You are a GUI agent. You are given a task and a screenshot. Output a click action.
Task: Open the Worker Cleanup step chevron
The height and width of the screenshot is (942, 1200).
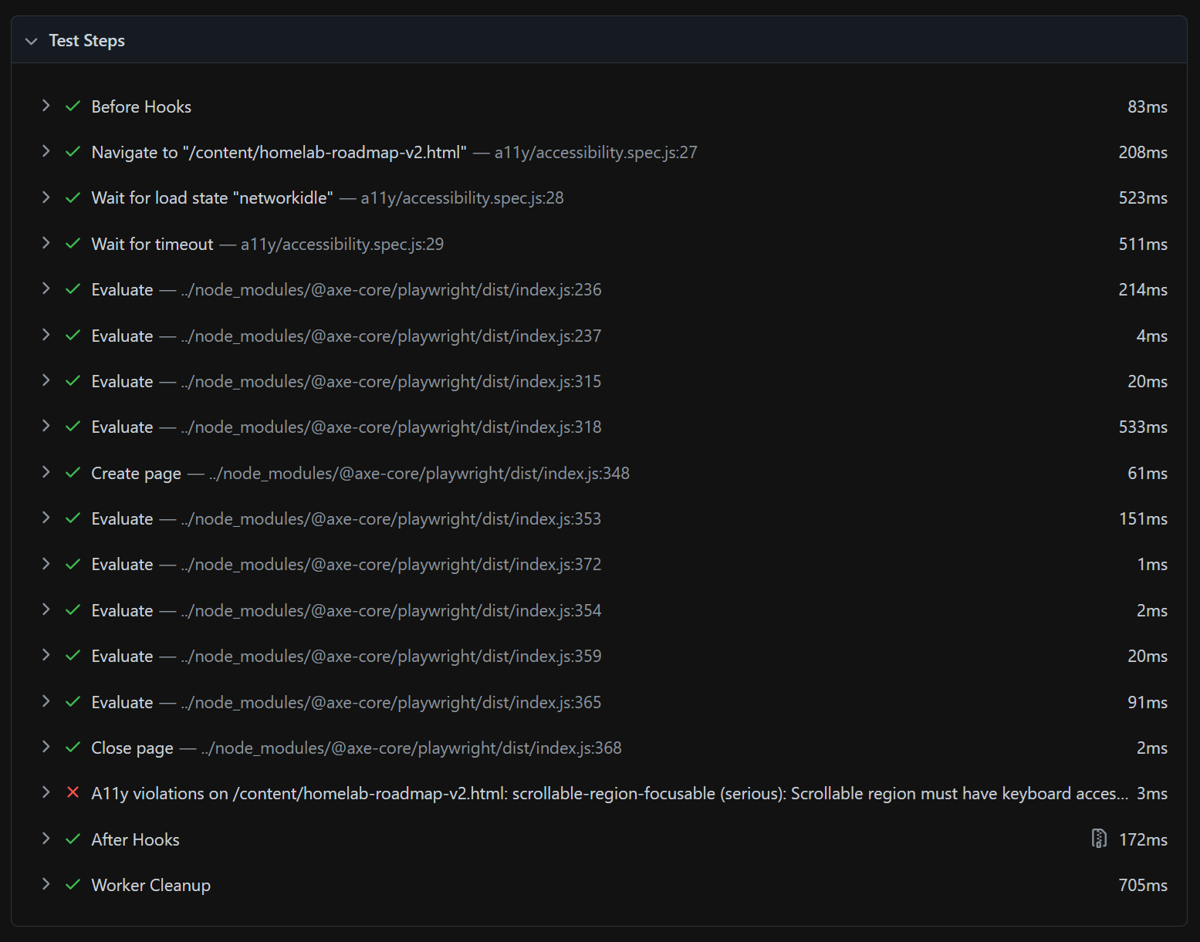[x=46, y=884]
